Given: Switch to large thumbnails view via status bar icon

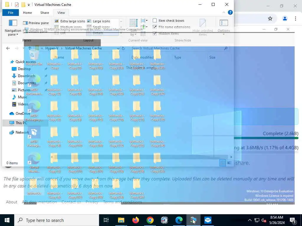Looking at the screenshot, I should pos(229,163).
